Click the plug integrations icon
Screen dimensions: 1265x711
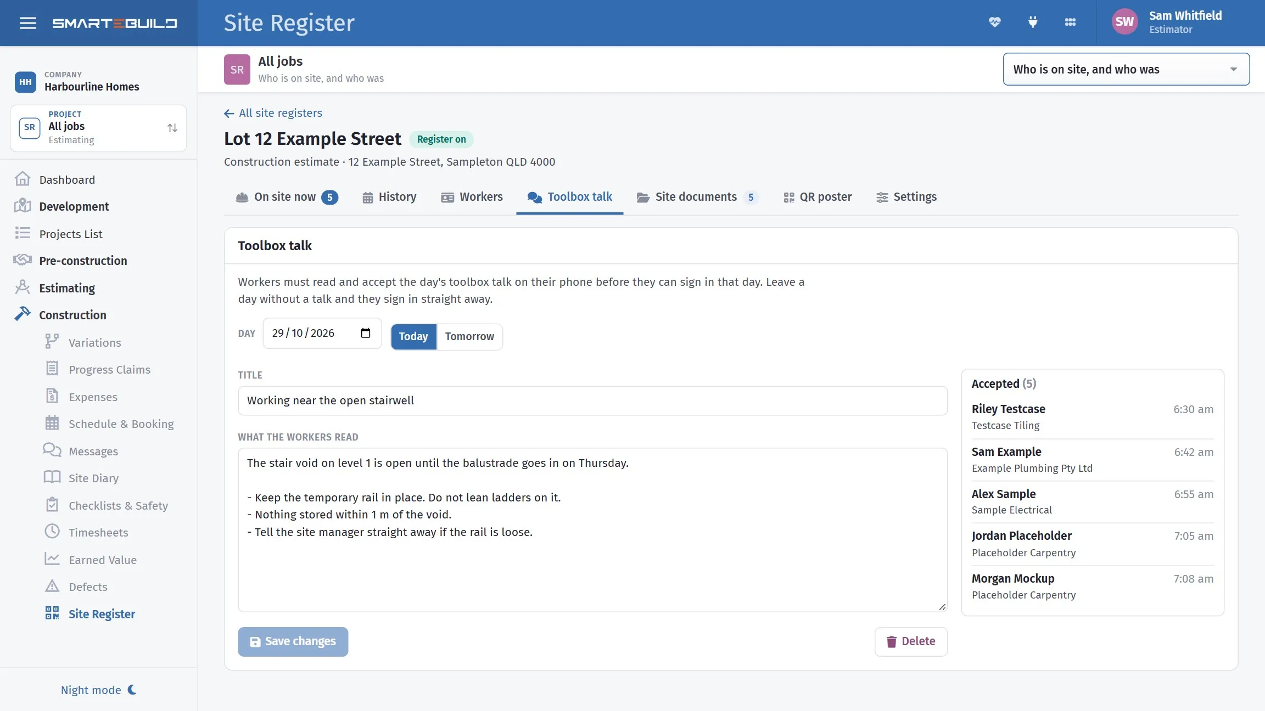1033,22
